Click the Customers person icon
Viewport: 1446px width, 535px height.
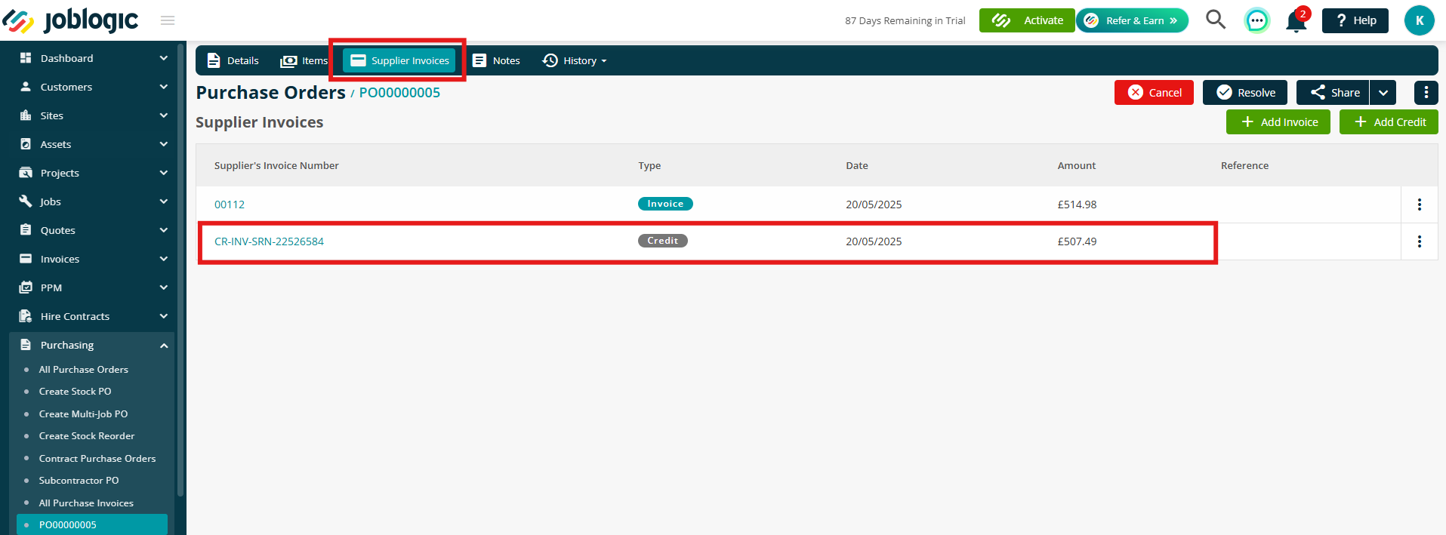coord(26,87)
